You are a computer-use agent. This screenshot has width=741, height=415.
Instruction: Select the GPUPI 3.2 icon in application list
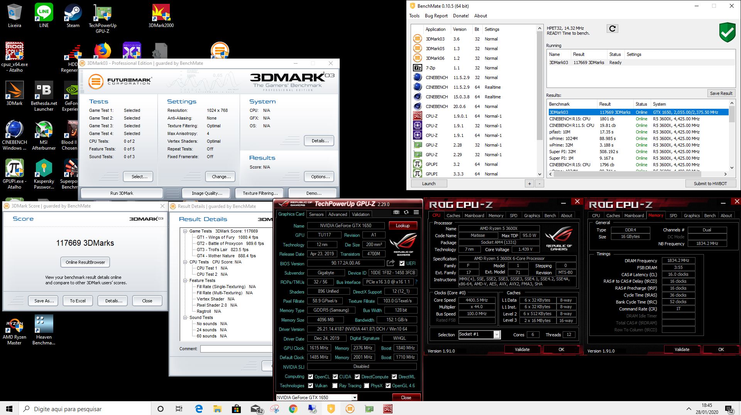pyautogui.click(x=417, y=164)
